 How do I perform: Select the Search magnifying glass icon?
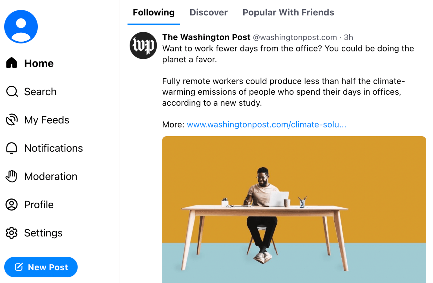12,91
